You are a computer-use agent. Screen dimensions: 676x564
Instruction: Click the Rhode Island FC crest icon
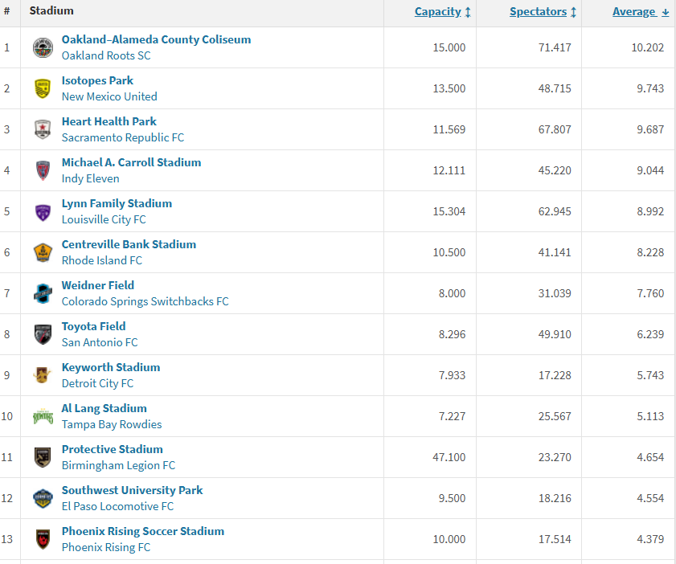click(43, 252)
